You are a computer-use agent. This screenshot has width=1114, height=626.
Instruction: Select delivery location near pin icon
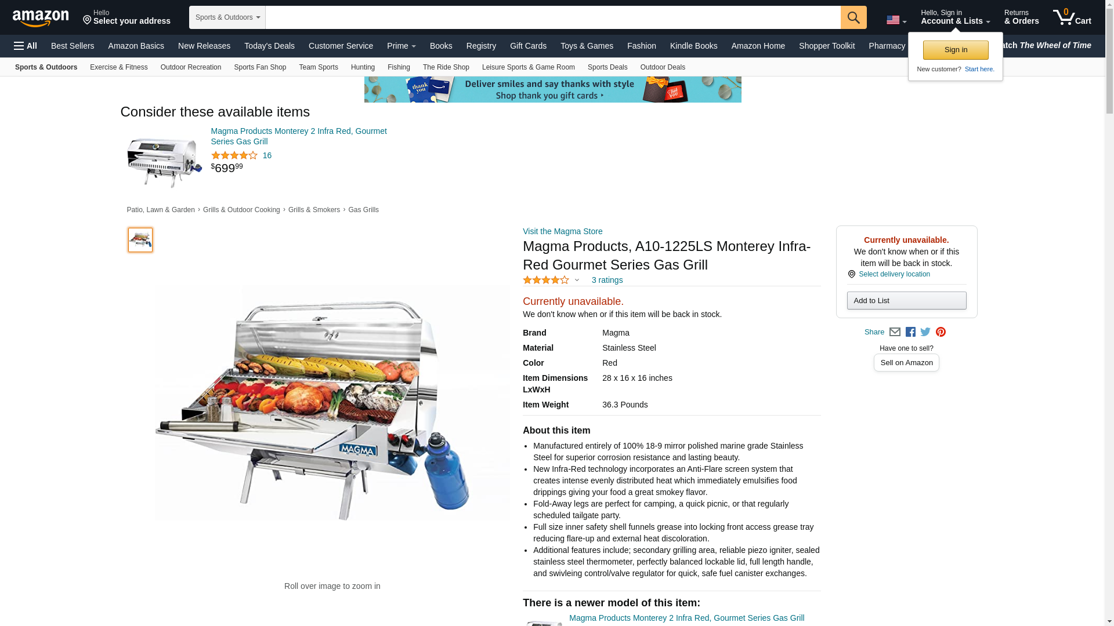coord(894,274)
